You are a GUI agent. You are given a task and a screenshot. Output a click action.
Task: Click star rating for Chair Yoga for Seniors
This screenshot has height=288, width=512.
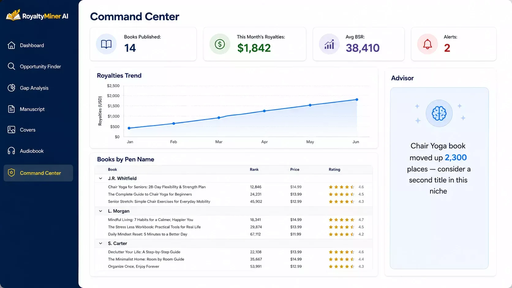point(341,187)
